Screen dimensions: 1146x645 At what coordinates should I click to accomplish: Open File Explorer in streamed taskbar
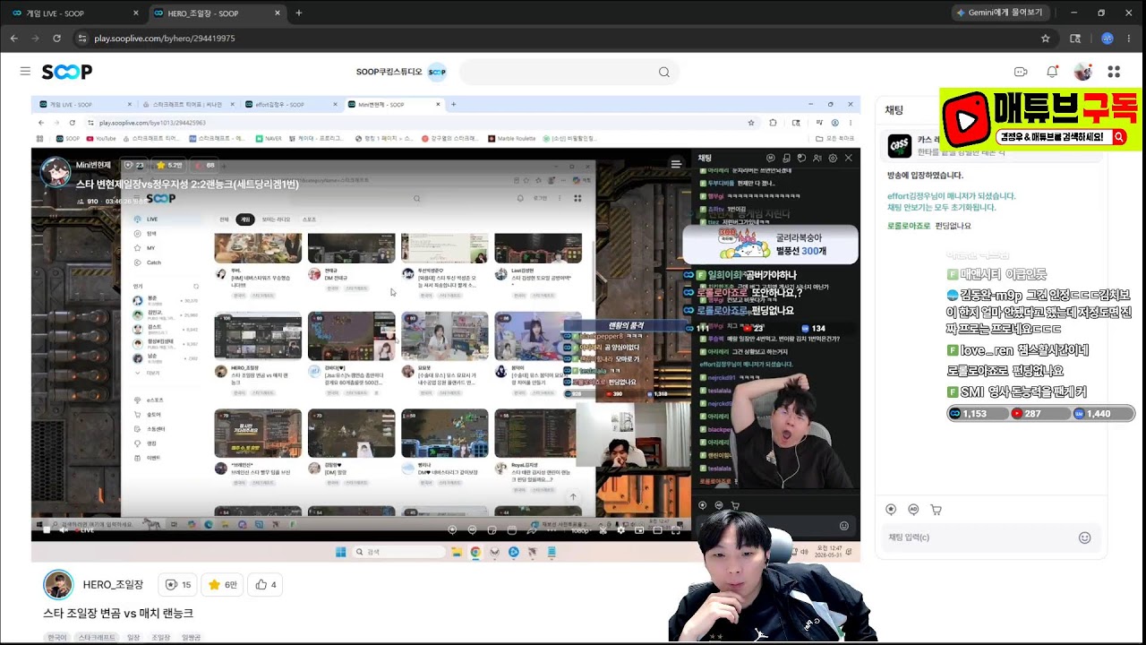pos(457,552)
